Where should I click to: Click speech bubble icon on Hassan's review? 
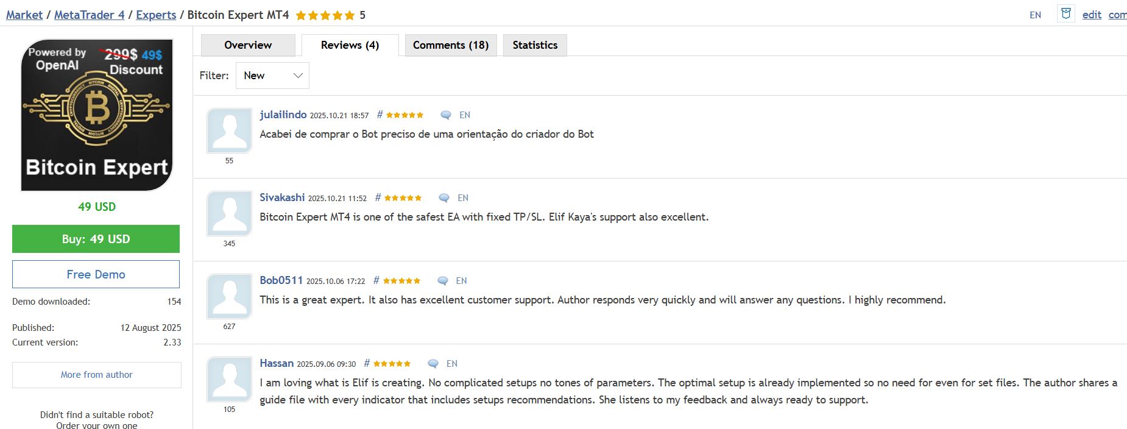[x=433, y=364]
